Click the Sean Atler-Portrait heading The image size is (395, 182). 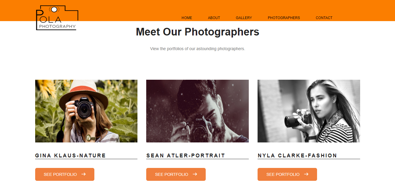click(x=186, y=156)
